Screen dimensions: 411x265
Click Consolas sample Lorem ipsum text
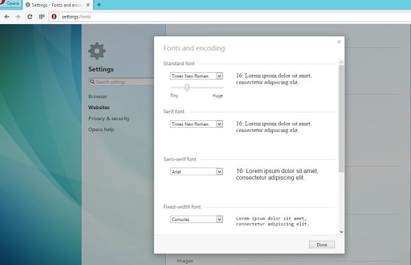[x=273, y=221]
